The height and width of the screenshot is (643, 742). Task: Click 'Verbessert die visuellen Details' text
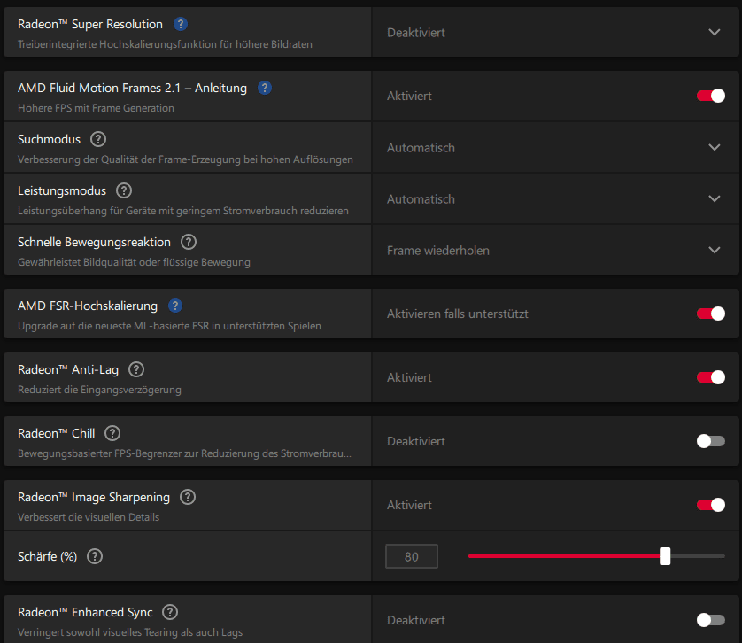pyautogui.click(x=89, y=517)
